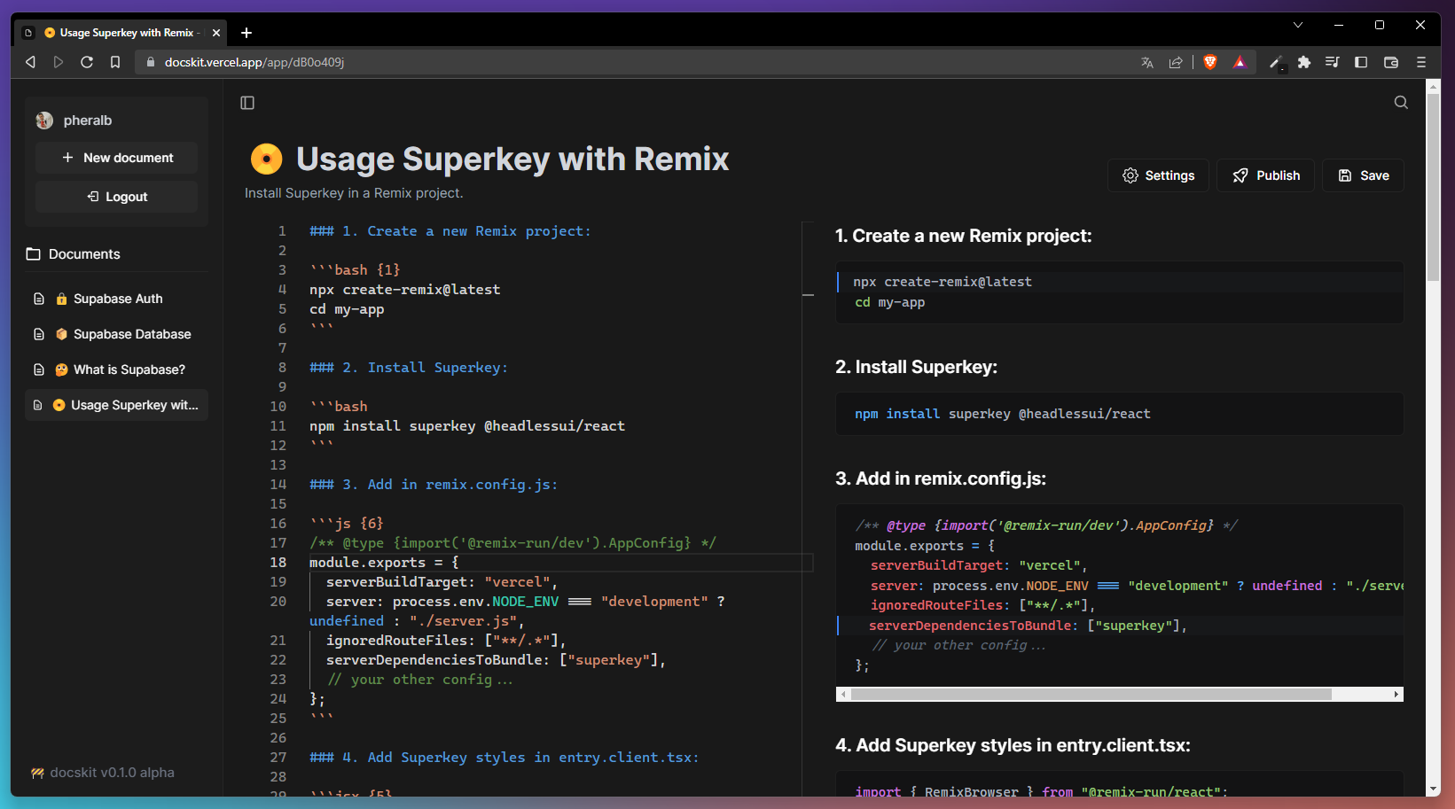Select the Usage Superkey wit... document
This screenshot has width=1455, height=809.
coord(116,405)
